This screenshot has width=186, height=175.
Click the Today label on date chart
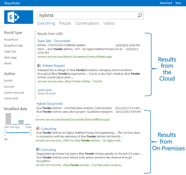click(x=28, y=127)
